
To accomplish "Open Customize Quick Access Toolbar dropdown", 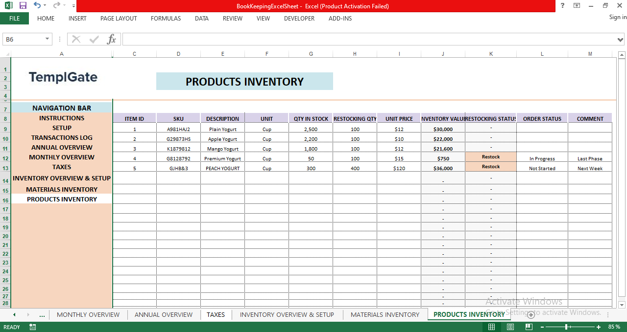I will tap(73, 6).
